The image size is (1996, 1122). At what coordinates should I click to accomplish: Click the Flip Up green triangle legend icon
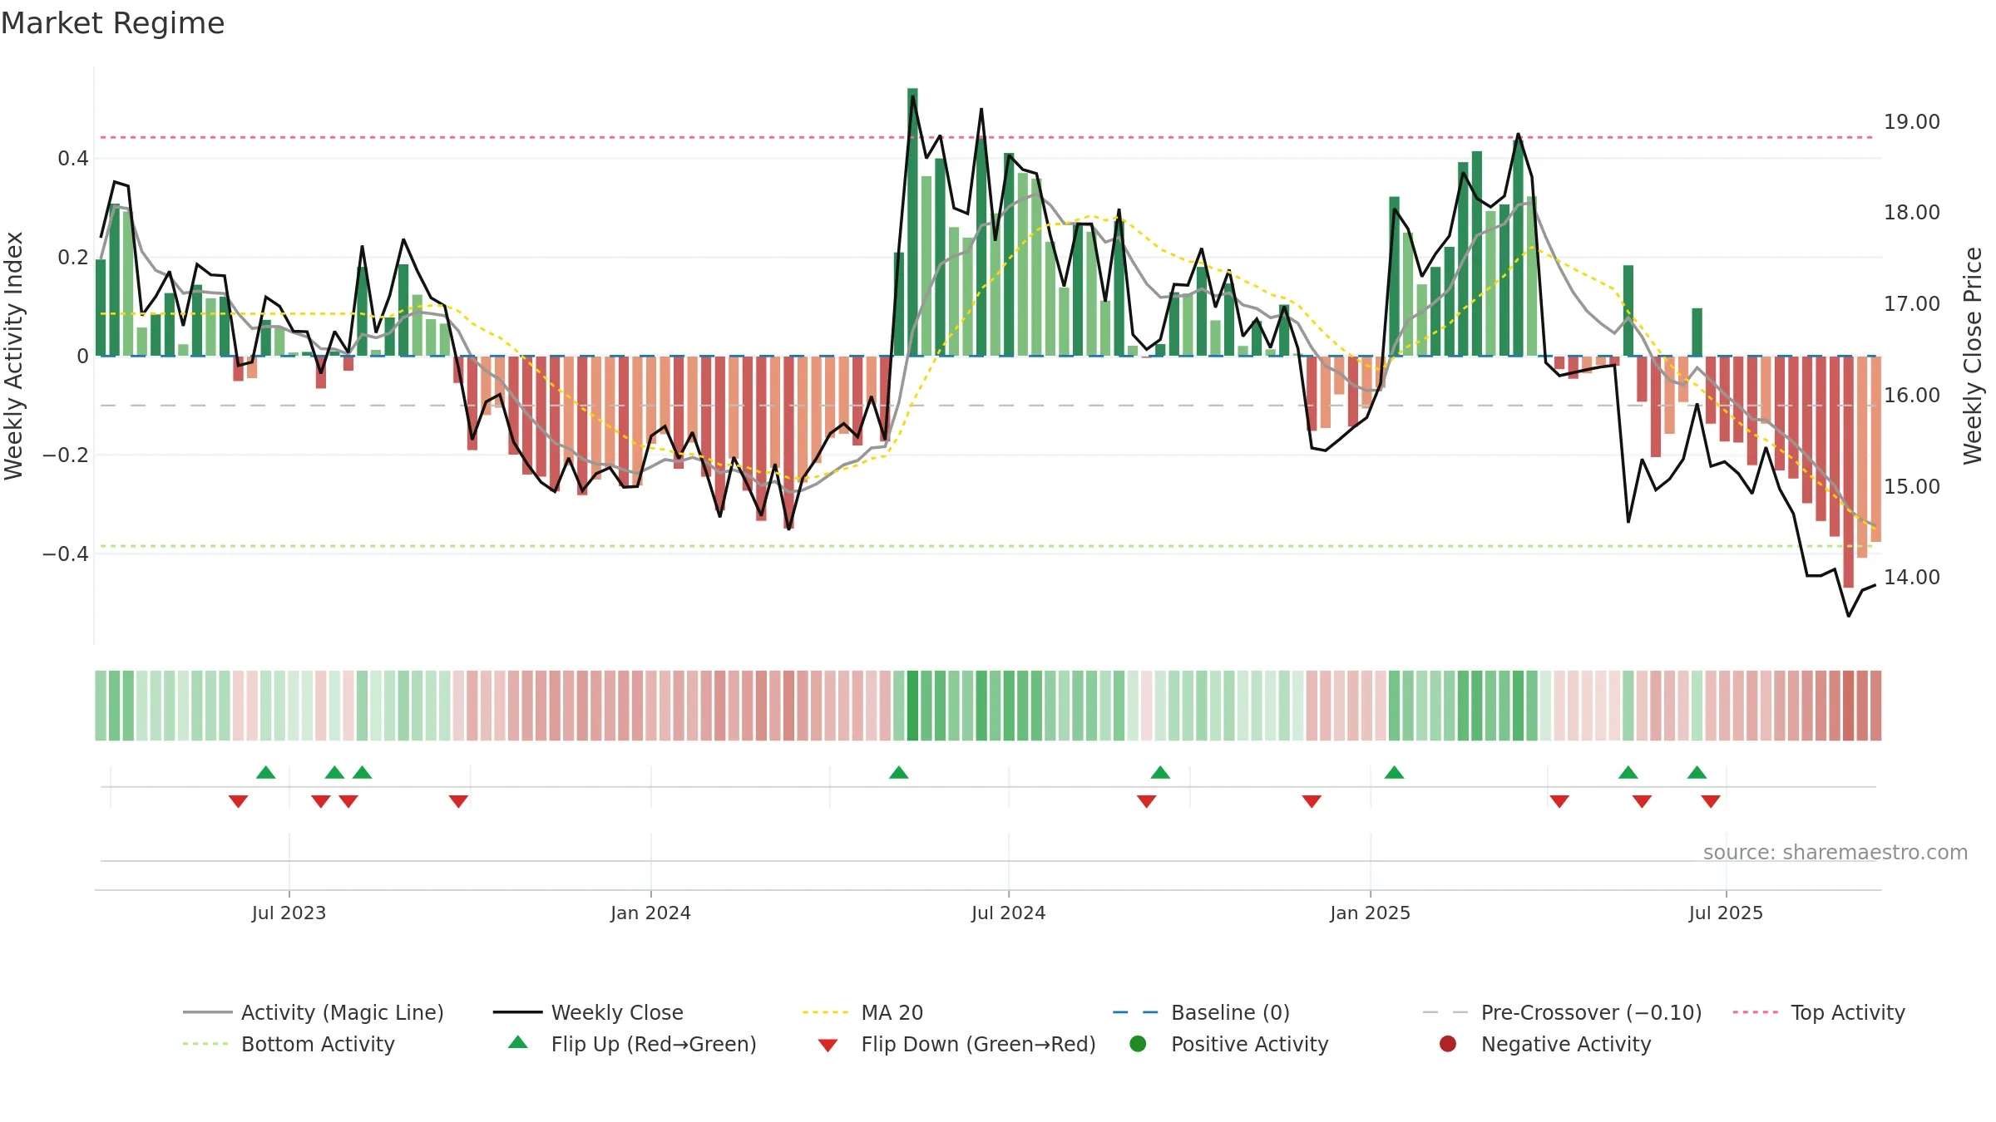point(518,1042)
